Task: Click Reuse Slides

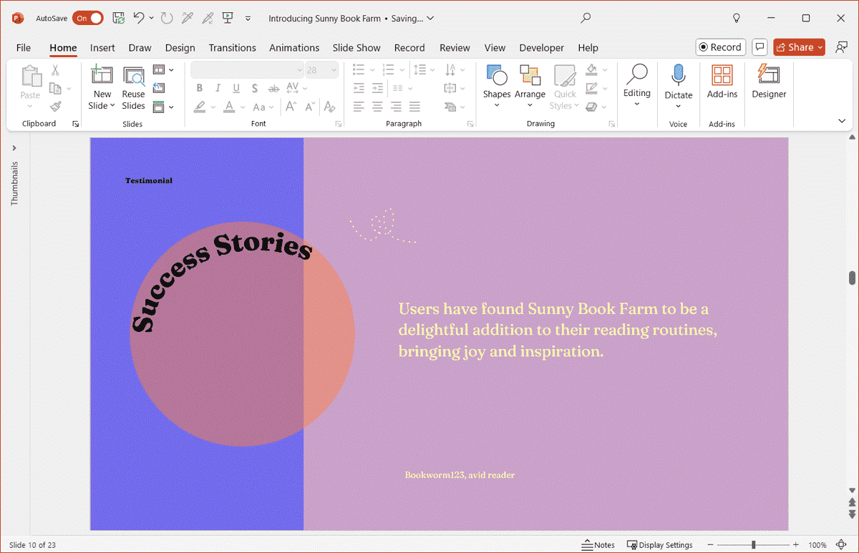Action: [133, 89]
